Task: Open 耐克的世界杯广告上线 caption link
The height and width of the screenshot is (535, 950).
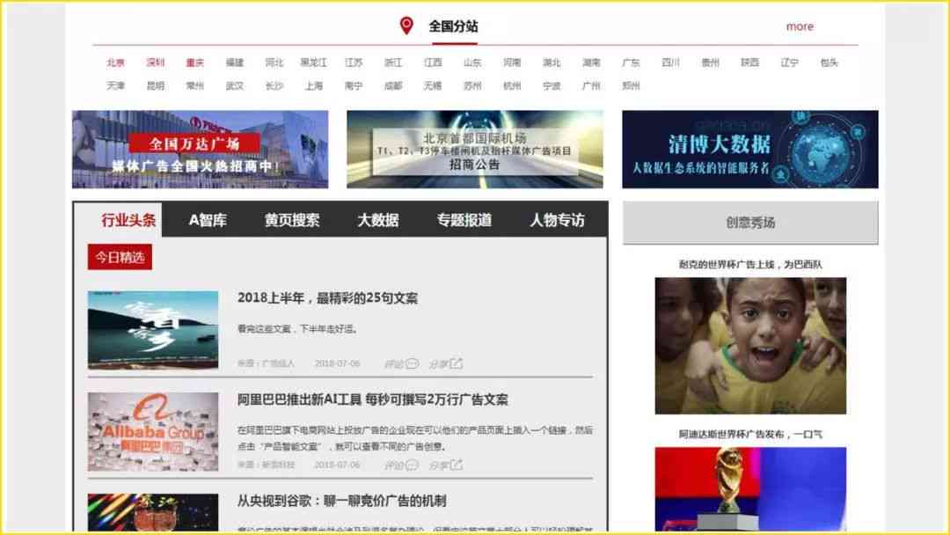Action: 750,264
